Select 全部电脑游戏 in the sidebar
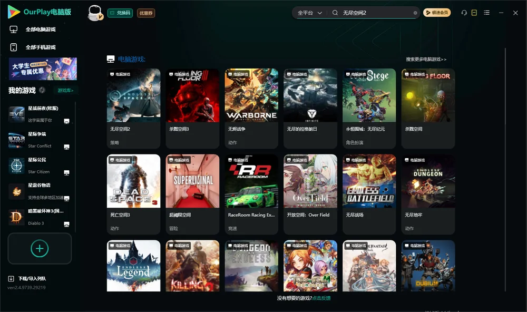 [41, 30]
